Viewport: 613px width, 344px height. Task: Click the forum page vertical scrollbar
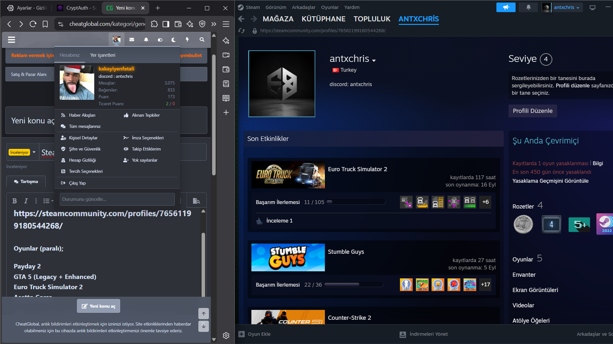tap(214, 115)
